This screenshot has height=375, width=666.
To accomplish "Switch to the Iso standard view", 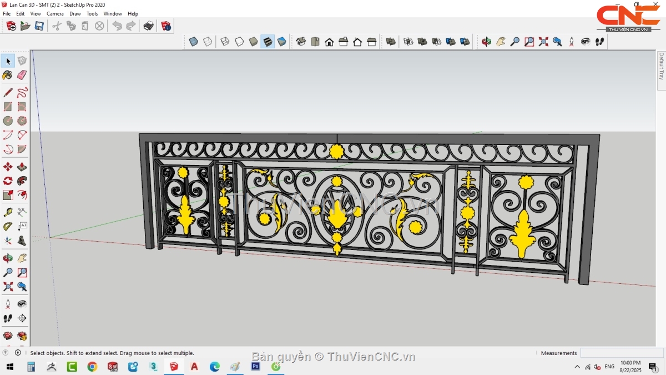I will pyautogui.click(x=301, y=42).
